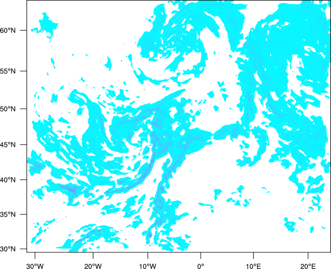Click the 20°E longitude label

308,266
